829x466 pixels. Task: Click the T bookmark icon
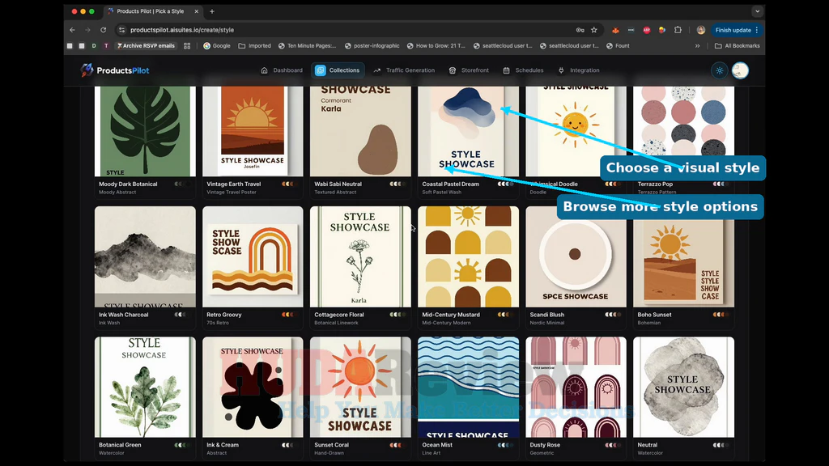(106, 46)
